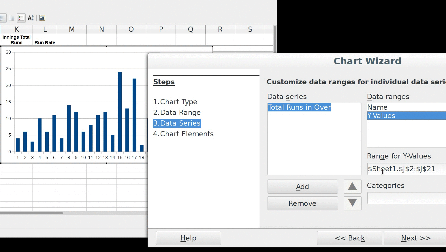Screen dimensions: 446x252
Task: Click the Categories input field
Action: [x=407, y=198]
